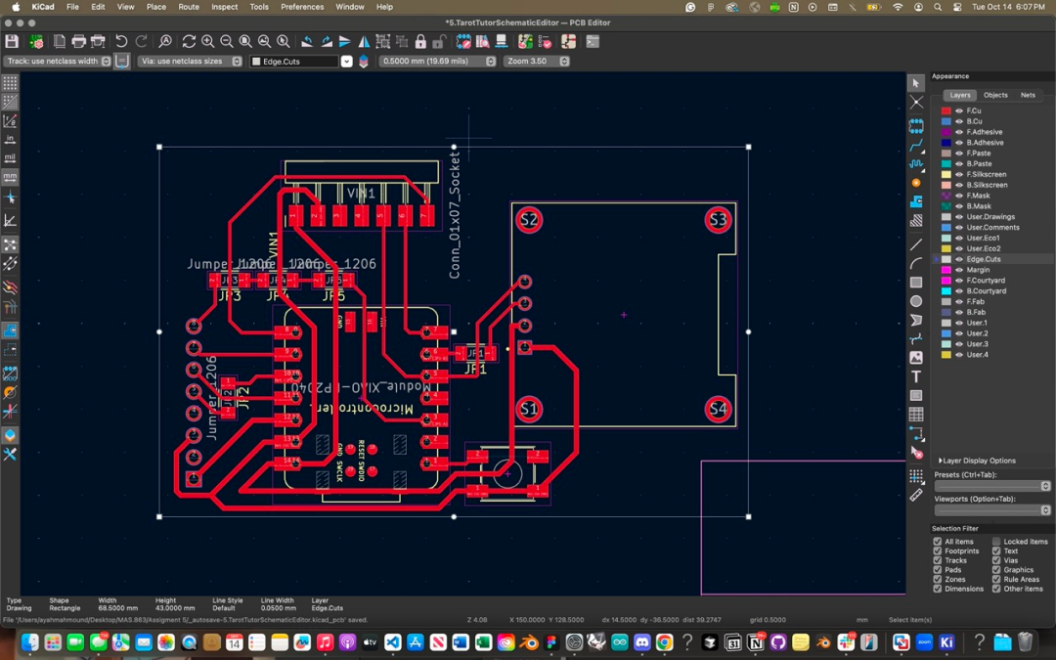Click the B.Courtyard cyan color swatch
Image resolution: width=1056 pixels, height=660 pixels.
point(946,290)
